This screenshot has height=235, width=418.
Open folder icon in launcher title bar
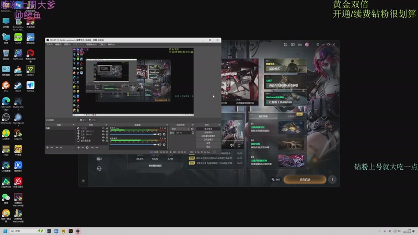(285, 44)
